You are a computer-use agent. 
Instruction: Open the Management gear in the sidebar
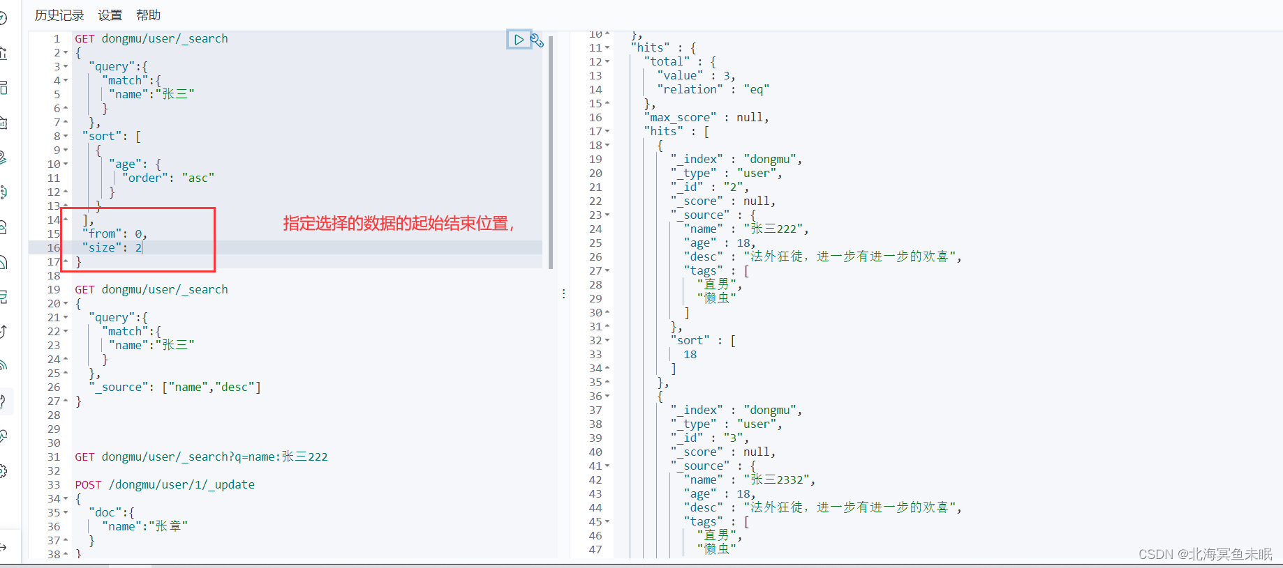click(3, 471)
